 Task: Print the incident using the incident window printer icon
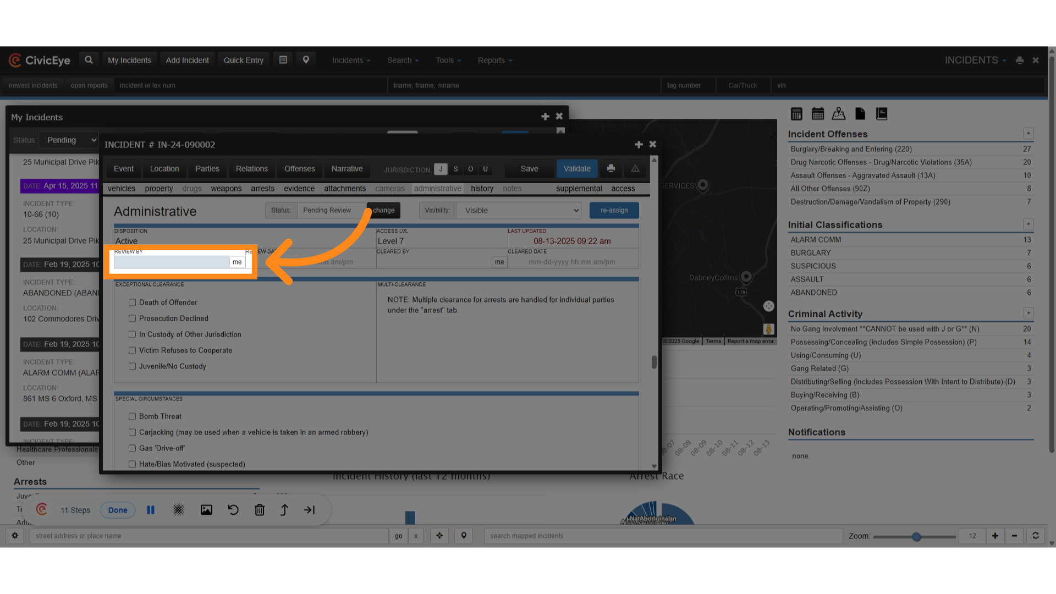(x=611, y=169)
